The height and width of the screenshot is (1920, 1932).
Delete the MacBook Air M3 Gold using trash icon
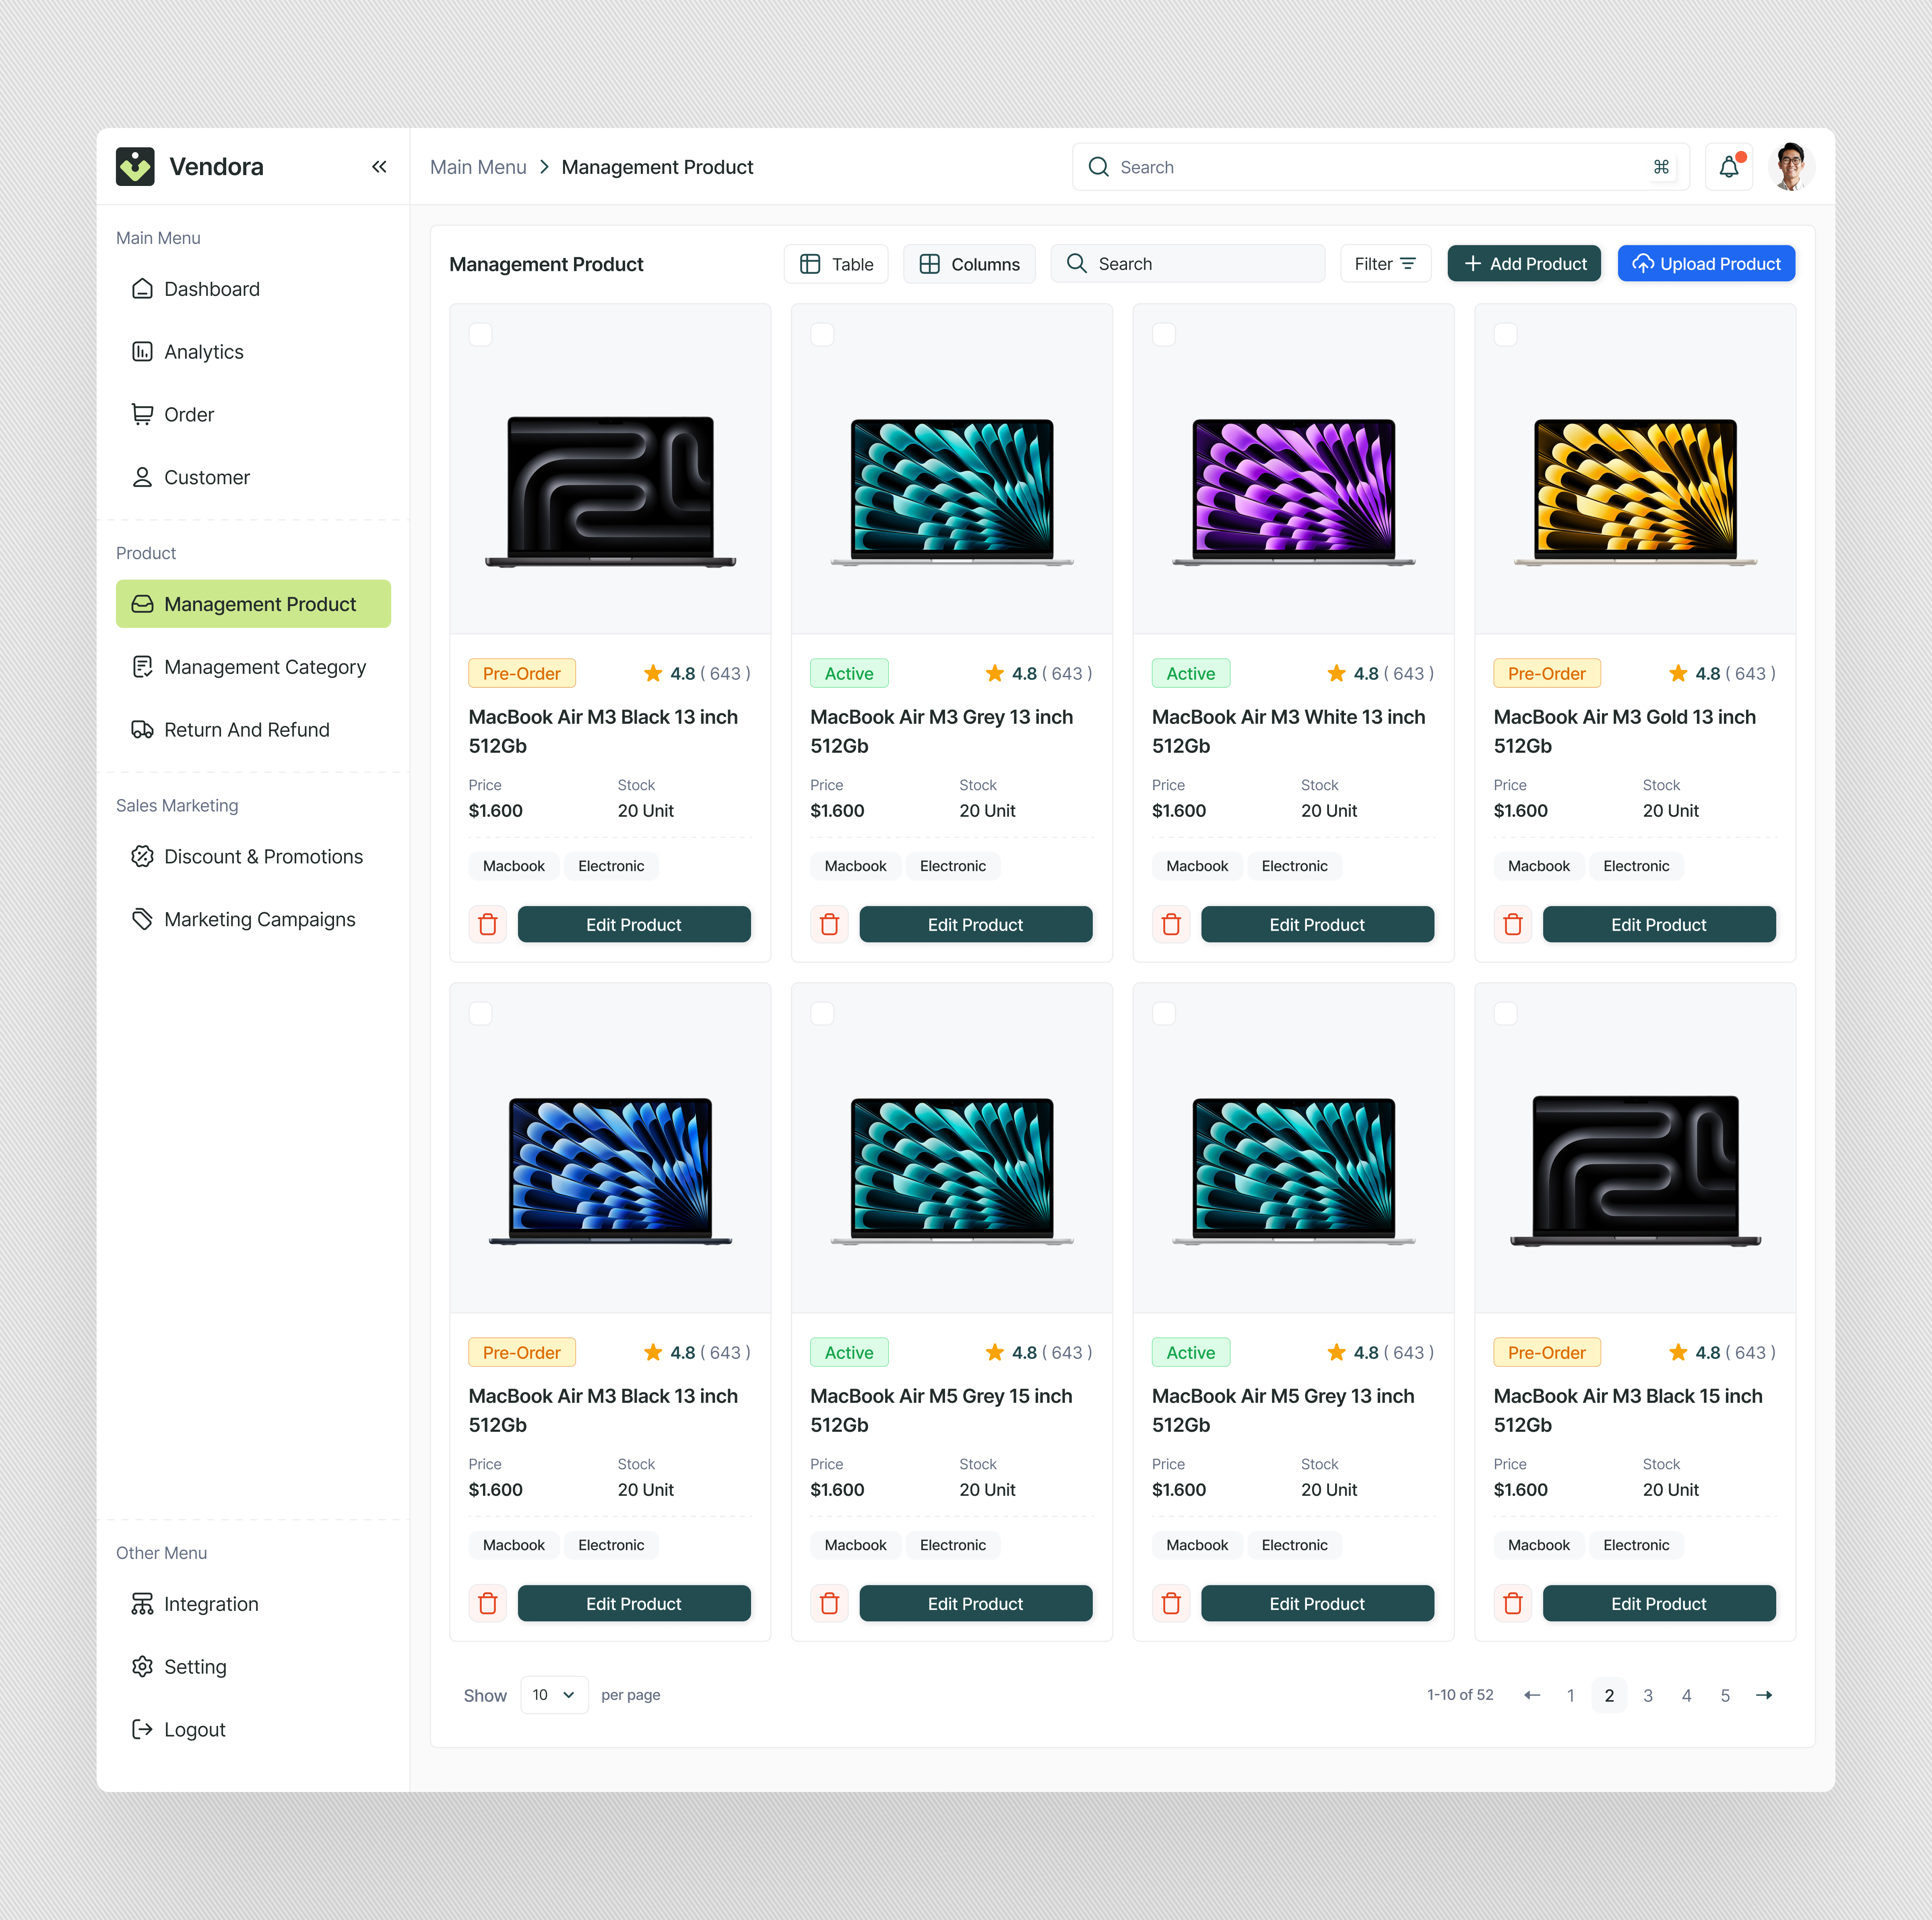(1512, 924)
